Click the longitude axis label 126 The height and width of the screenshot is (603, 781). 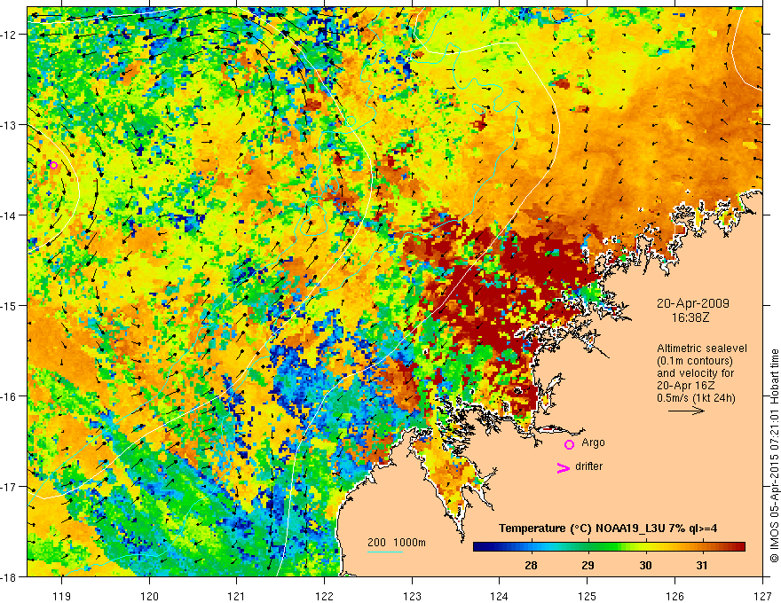tap(674, 596)
